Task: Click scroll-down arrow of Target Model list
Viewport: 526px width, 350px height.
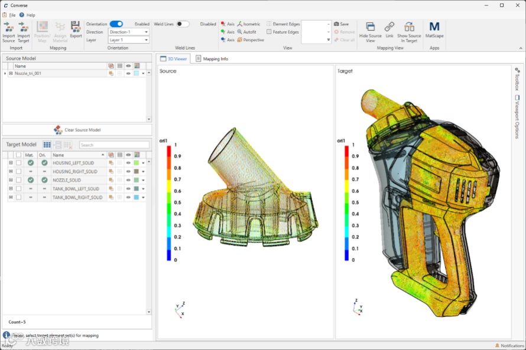Action: click(149, 312)
